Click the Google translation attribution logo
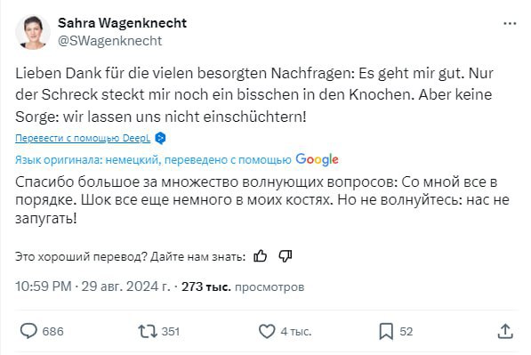 [317, 159]
